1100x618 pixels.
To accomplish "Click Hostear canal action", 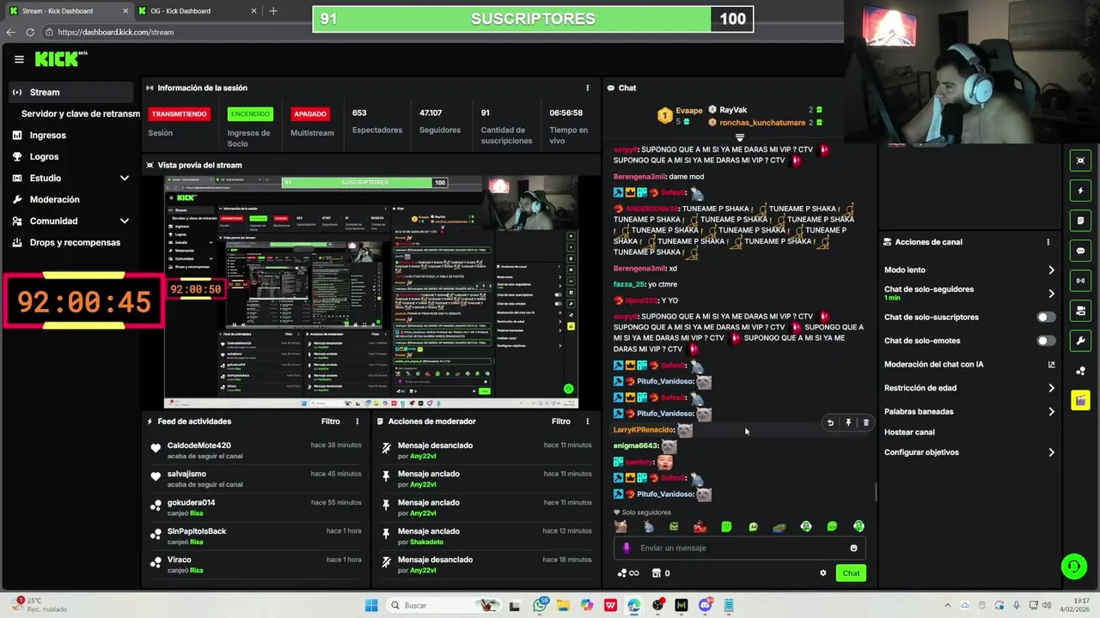I will [909, 433].
